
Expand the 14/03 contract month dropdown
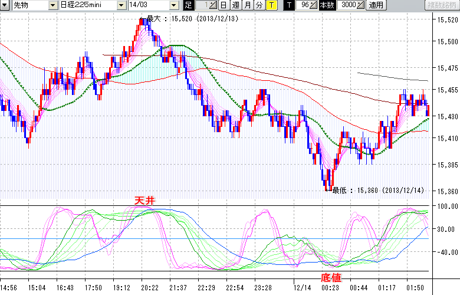pos(173,5)
